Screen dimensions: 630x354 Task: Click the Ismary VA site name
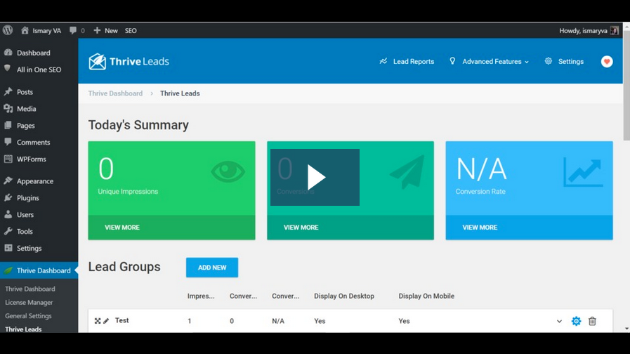[x=46, y=30]
